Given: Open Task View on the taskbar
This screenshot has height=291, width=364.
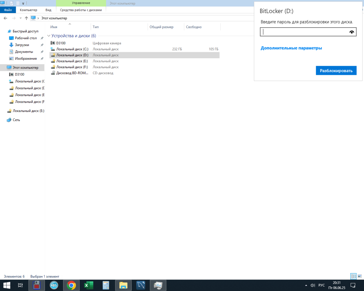Looking at the screenshot, I should 20,285.
